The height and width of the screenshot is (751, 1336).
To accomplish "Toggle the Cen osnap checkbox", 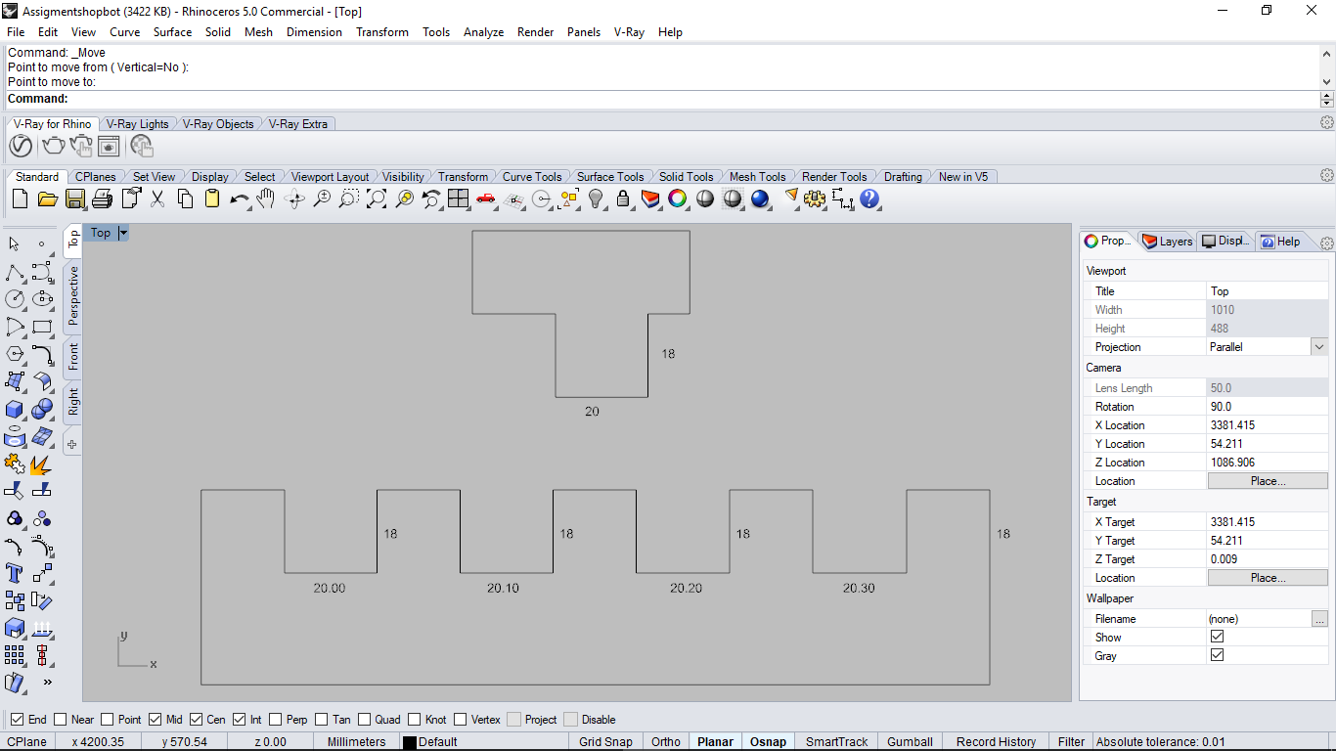I will tap(197, 719).
